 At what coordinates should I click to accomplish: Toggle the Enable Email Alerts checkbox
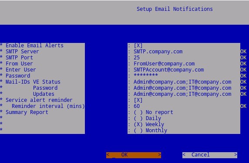[x=138, y=46]
